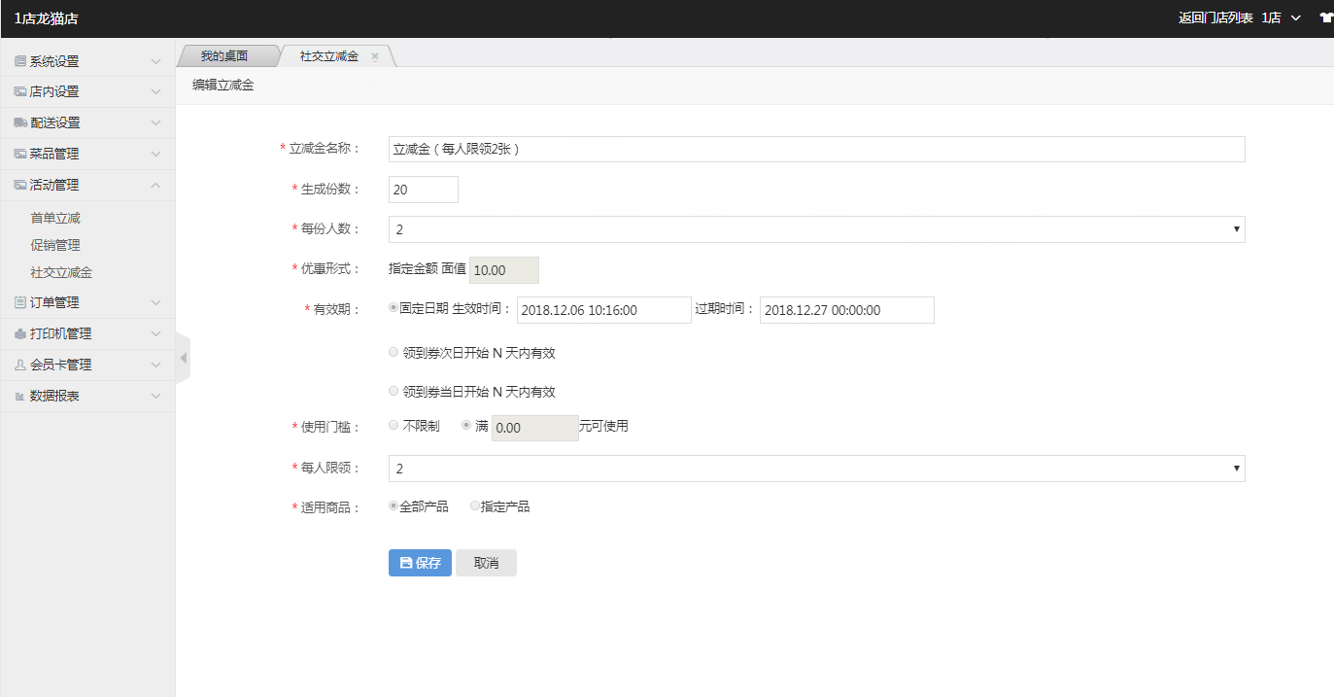Screen dimensions: 1334x697
Task: Click the 系统设置 sidebar icon
Action: pyautogui.click(x=20, y=61)
